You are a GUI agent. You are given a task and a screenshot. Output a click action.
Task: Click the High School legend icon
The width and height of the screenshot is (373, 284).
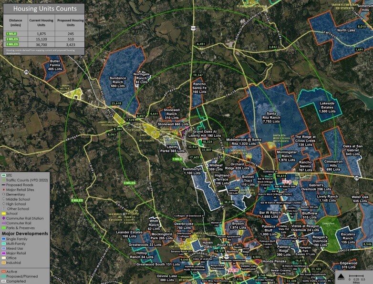tap(4, 204)
